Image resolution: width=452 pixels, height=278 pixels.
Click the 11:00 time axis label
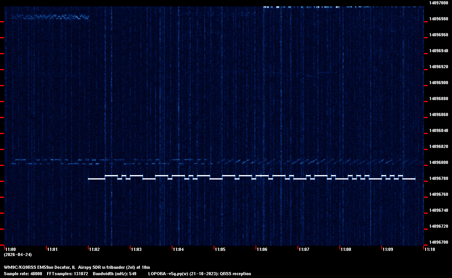(10, 249)
